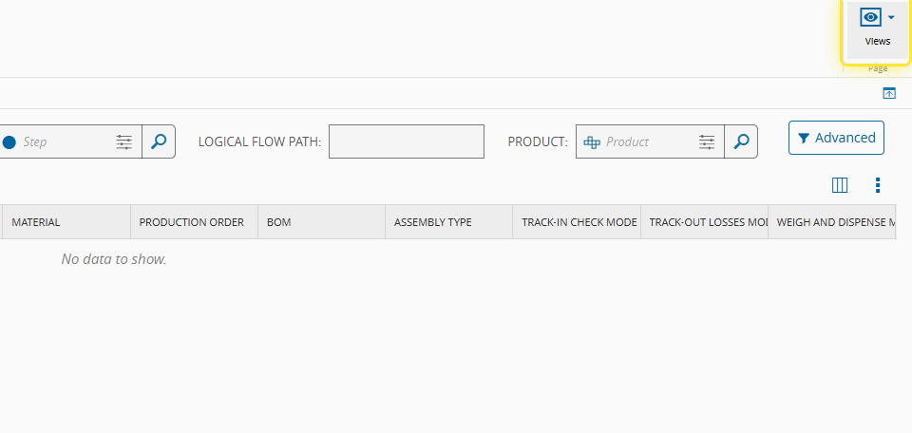Open the Advanced filter button
This screenshot has width=912, height=433.
tap(836, 138)
